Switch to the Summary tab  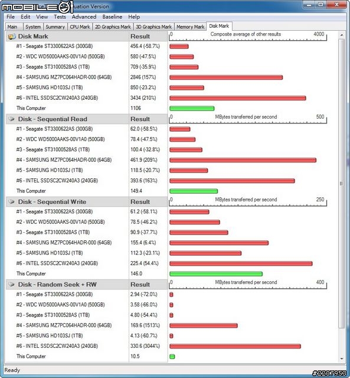coord(55,27)
